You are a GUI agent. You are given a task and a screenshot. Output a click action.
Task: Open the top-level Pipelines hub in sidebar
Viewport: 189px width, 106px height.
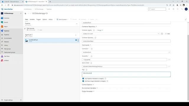[x=6, y=31]
